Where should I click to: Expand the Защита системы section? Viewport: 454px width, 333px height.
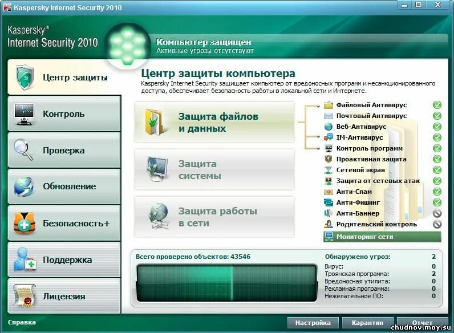click(x=214, y=169)
